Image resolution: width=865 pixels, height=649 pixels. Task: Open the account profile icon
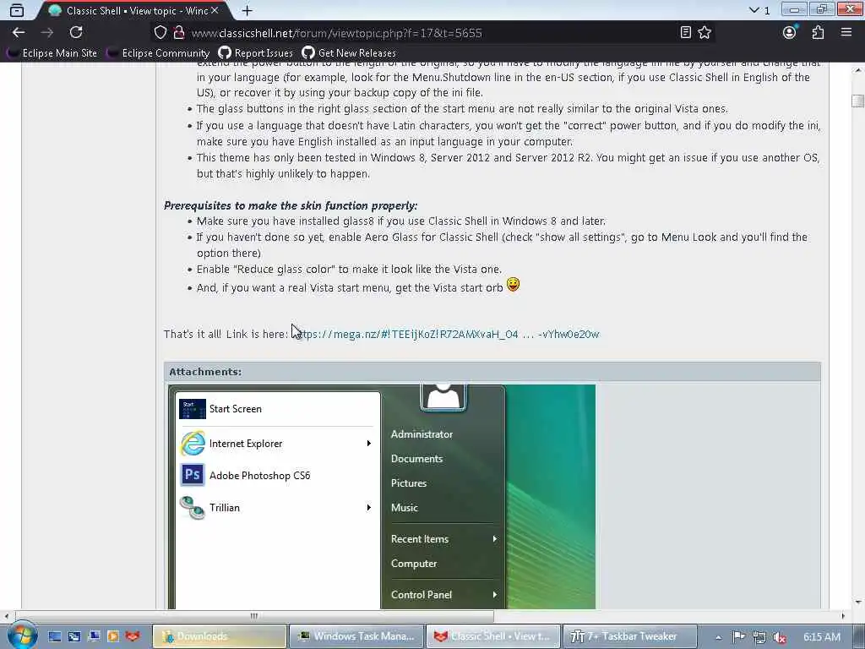point(790,33)
